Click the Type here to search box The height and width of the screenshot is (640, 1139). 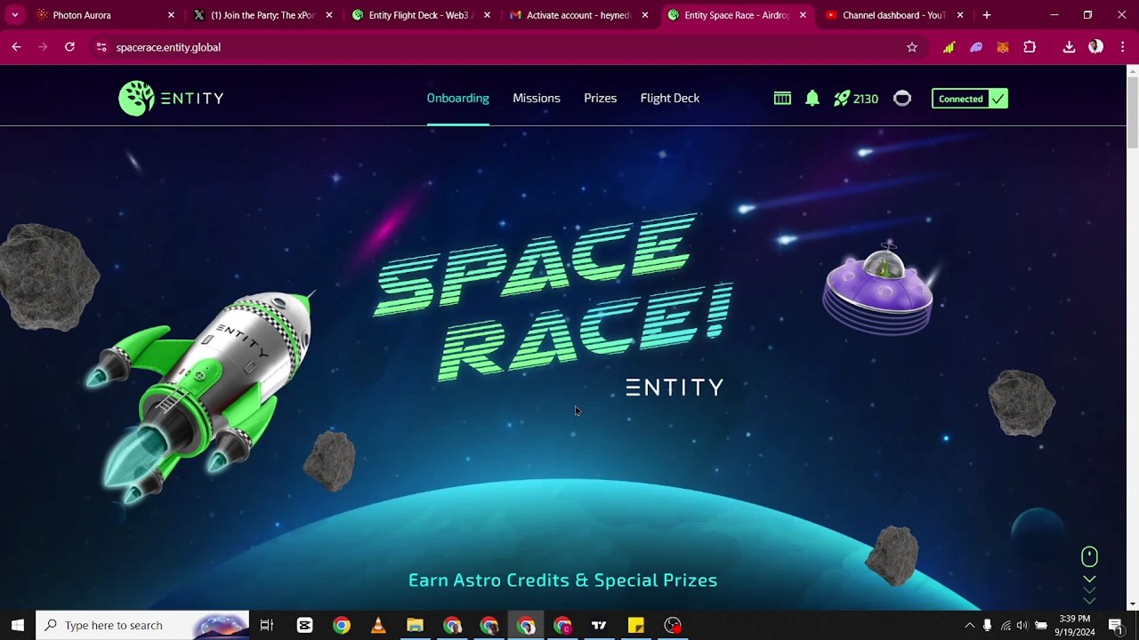click(x=142, y=625)
